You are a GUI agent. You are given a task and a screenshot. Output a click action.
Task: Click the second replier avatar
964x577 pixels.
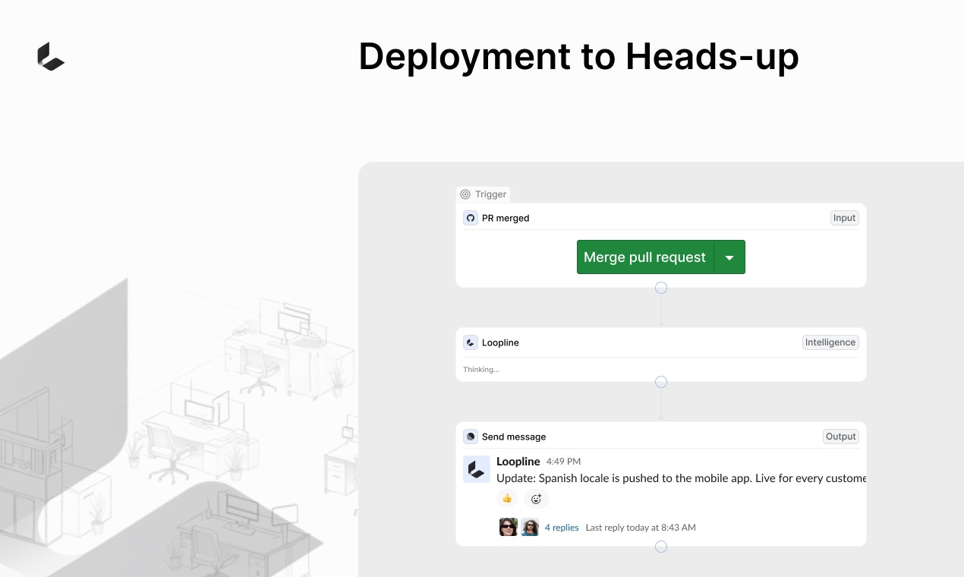(x=530, y=527)
